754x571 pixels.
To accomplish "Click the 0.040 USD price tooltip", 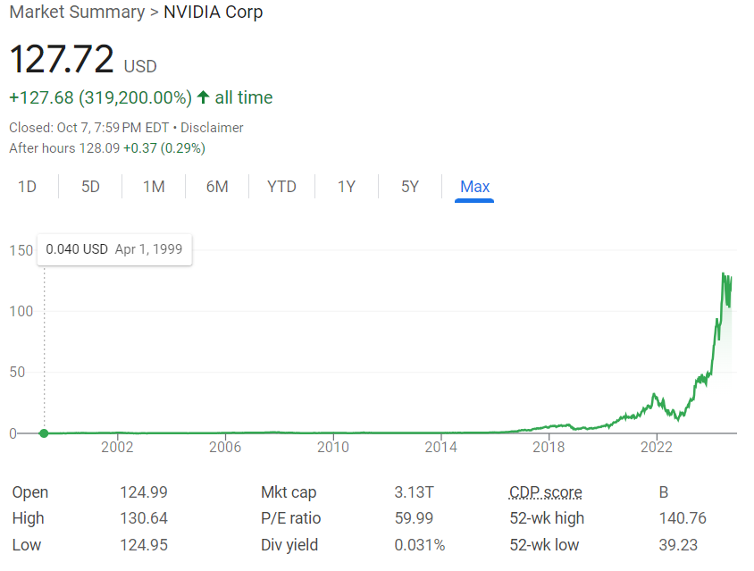I will (113, 249).
